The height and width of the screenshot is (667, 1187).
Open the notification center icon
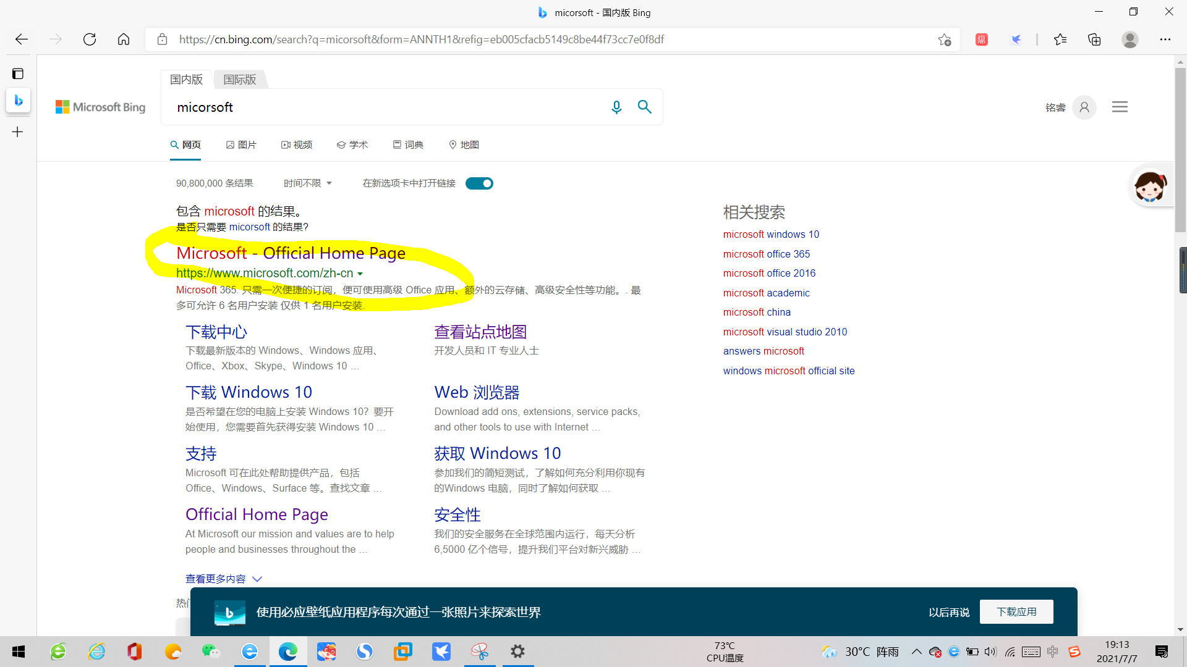pos(1162,652)
